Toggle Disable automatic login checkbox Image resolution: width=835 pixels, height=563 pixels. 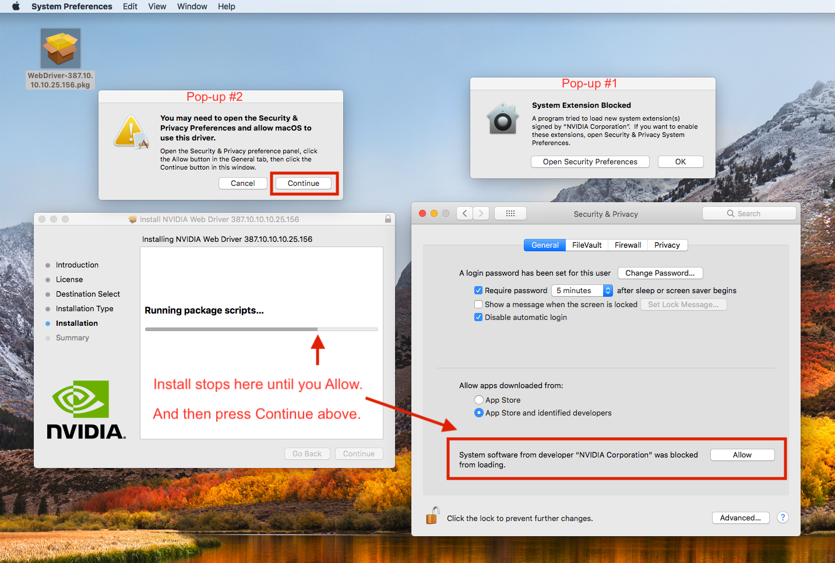click(x=478, y=317)
